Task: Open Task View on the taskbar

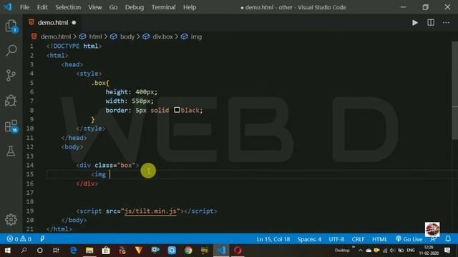Action: [56, 251]
